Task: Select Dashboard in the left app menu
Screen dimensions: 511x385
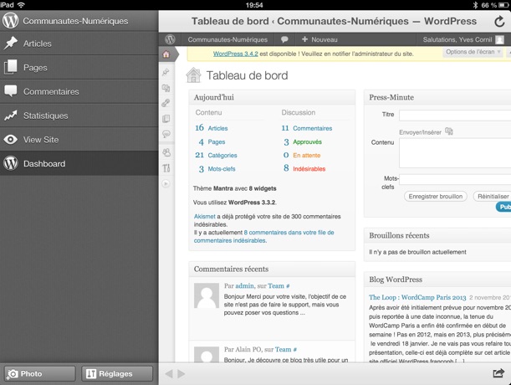Action: coord(79,164)
